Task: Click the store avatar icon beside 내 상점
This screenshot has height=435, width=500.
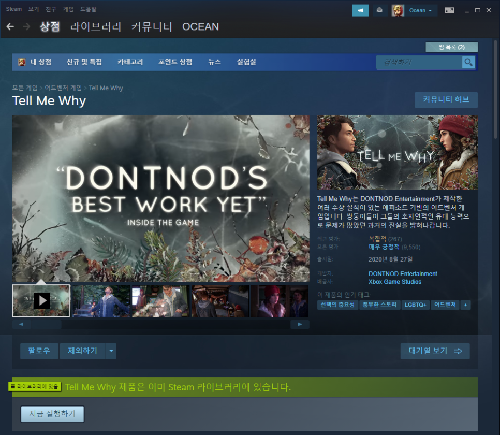Action: click(22, 62)
